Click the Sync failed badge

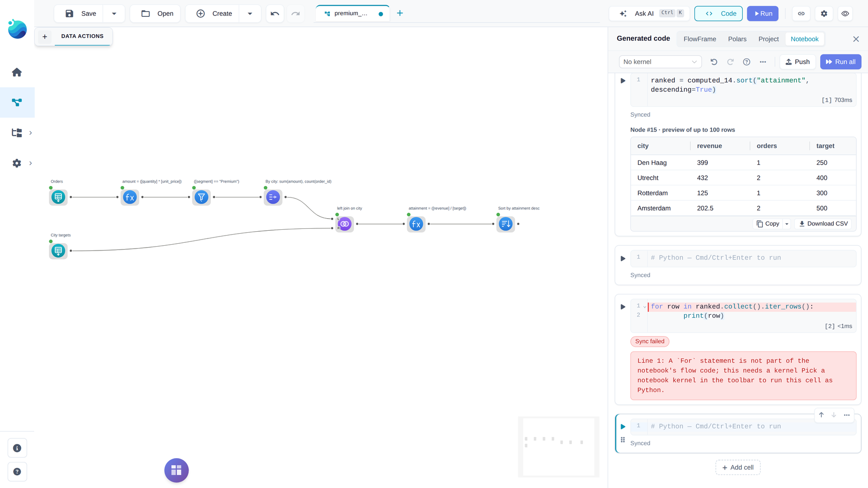(650, 342)
